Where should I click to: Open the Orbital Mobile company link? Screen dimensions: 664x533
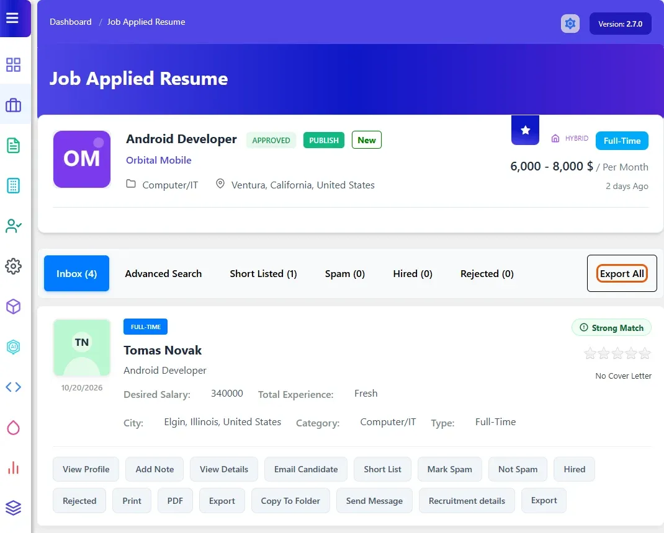coord(159,161)
